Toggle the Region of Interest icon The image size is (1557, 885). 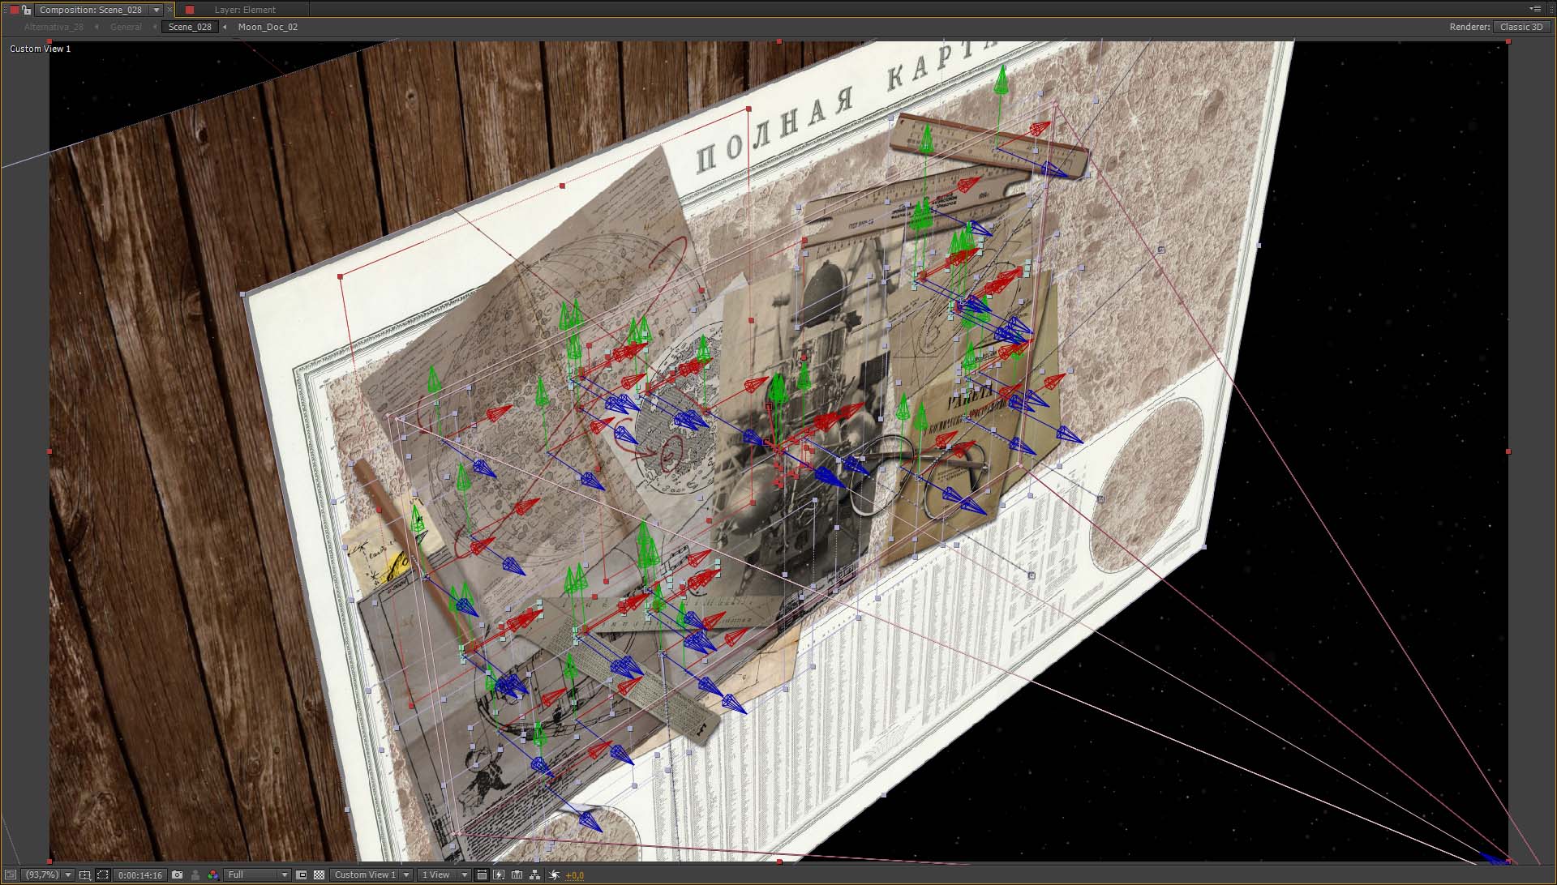tap(302, 874)
